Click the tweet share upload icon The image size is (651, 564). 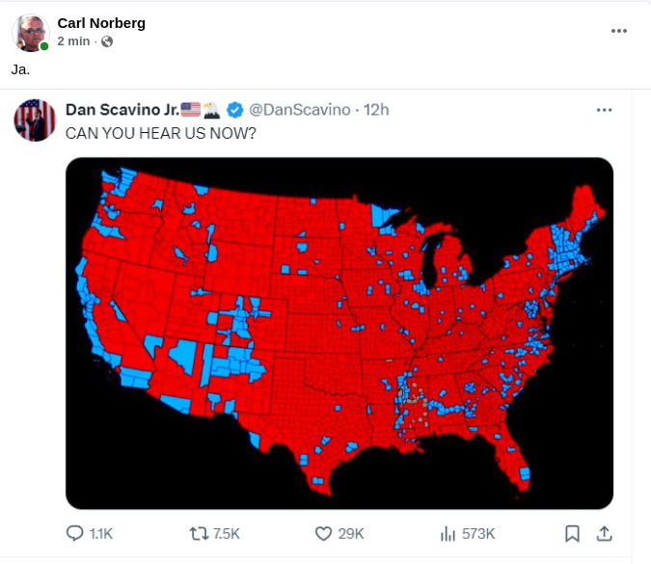click(x=605, y=533)
